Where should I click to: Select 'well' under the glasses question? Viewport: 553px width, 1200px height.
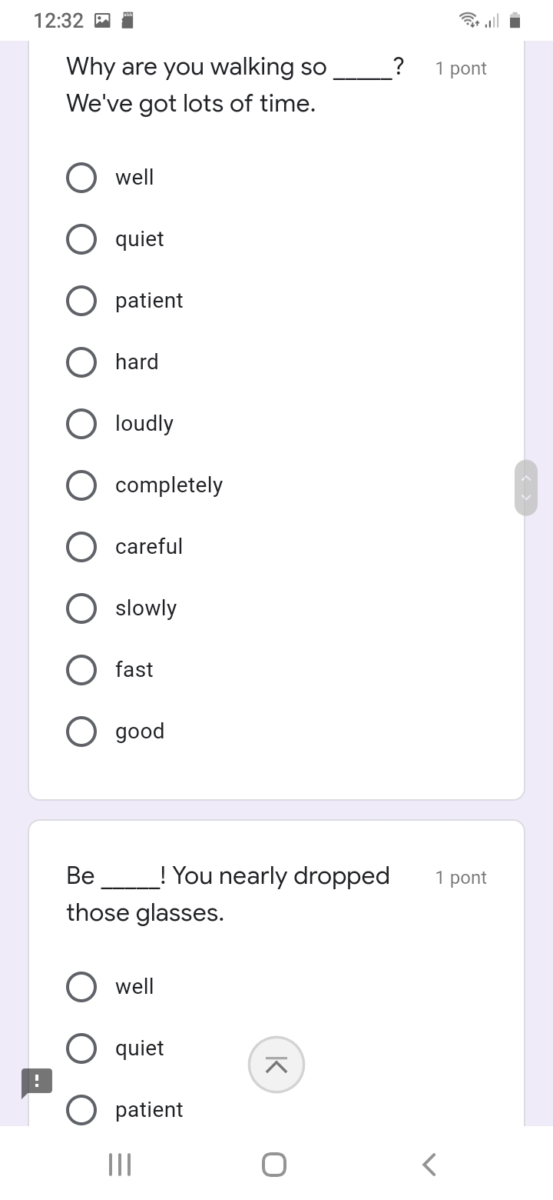point(81,987)
